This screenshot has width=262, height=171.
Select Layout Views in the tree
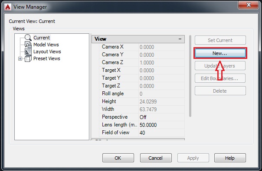point(47,52)
